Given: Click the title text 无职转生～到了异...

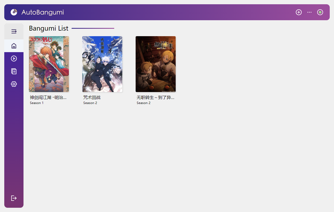Looking at the screenshot, I should tap(155, 98).
